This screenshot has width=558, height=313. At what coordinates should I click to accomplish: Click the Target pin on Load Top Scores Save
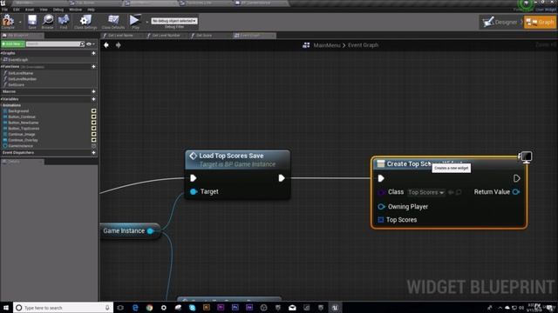point(194,191)
